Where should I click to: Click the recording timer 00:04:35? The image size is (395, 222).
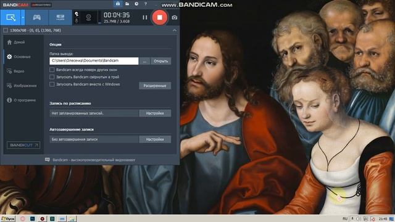click(x=117, y=15)
